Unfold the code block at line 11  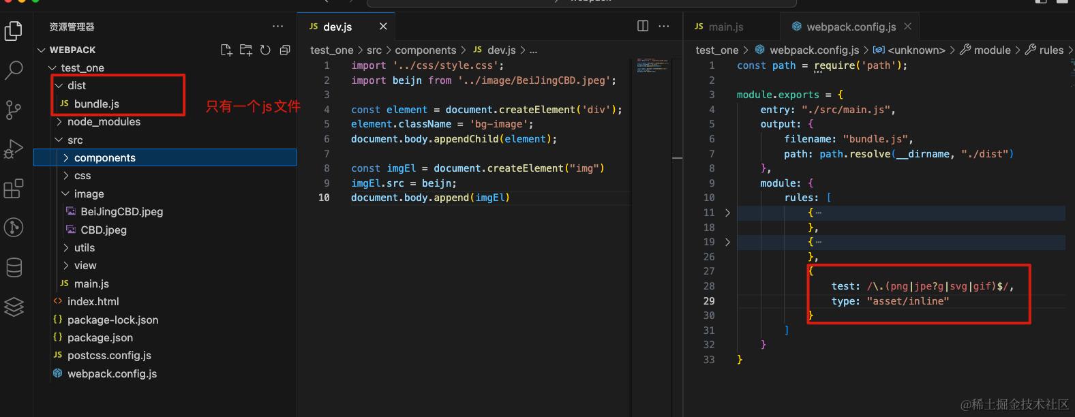[x=727, y=213]
